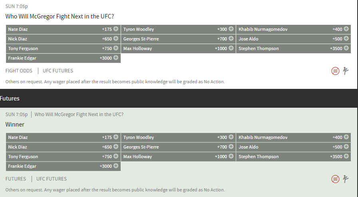Select Nick Diaz +650 in Futures section
The height and width of the screenshot is (197, 358).
tap(63, 147)
